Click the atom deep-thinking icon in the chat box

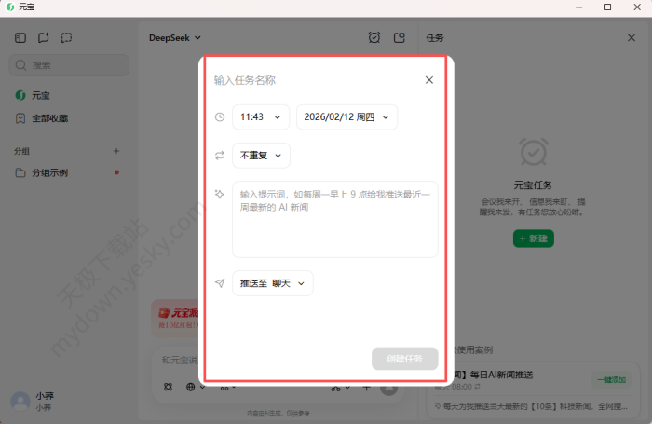tap(168, 387)
